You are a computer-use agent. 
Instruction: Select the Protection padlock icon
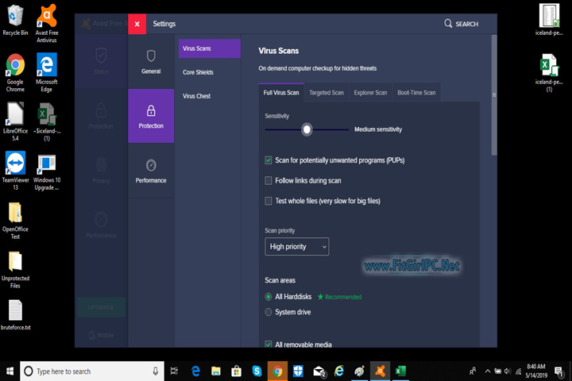[151, 110]
